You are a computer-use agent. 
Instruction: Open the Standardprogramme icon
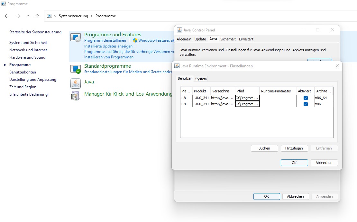point(76,69)
